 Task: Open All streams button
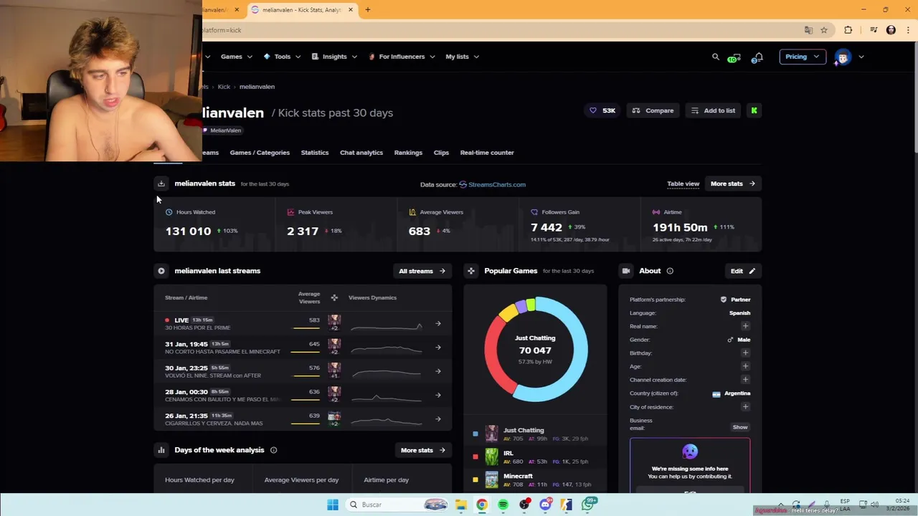click(x=422, y=271)
